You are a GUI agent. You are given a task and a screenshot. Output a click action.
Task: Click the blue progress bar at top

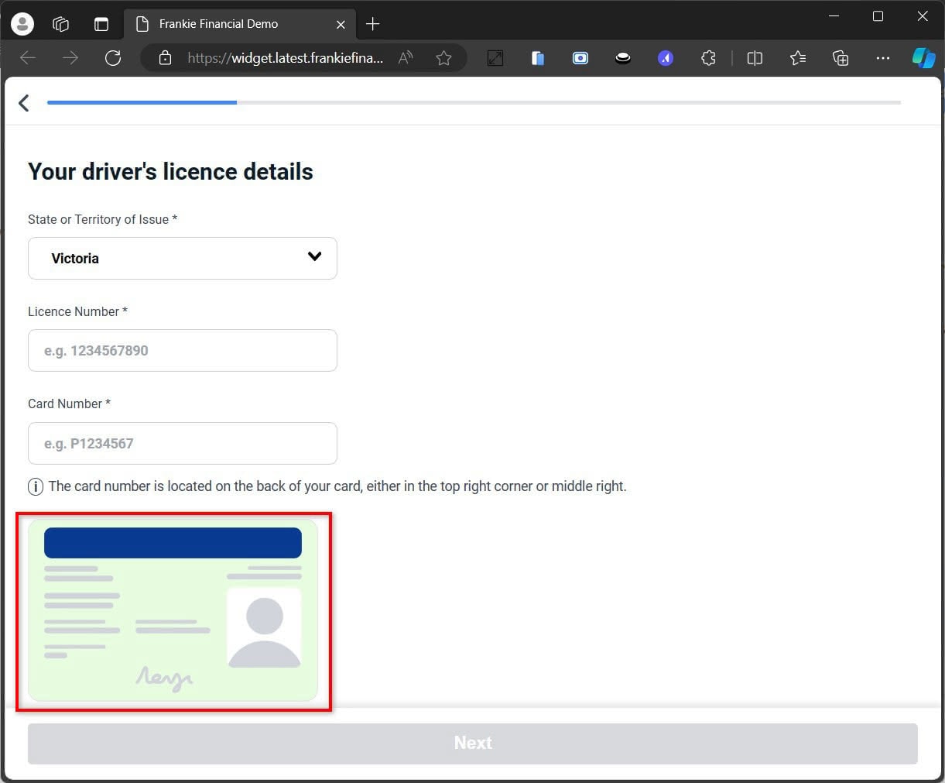(142, 101)
